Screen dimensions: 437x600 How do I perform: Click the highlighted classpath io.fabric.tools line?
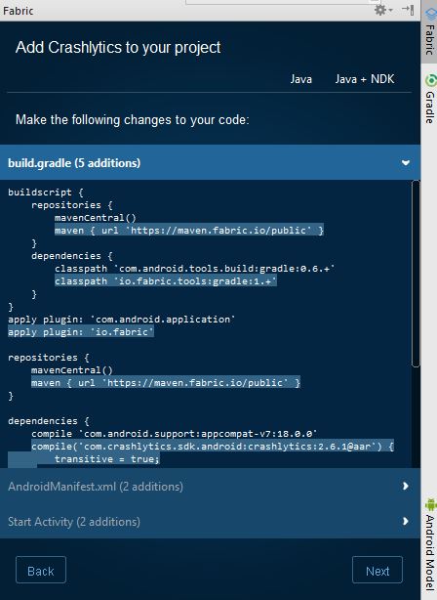(x=166, y=281)
